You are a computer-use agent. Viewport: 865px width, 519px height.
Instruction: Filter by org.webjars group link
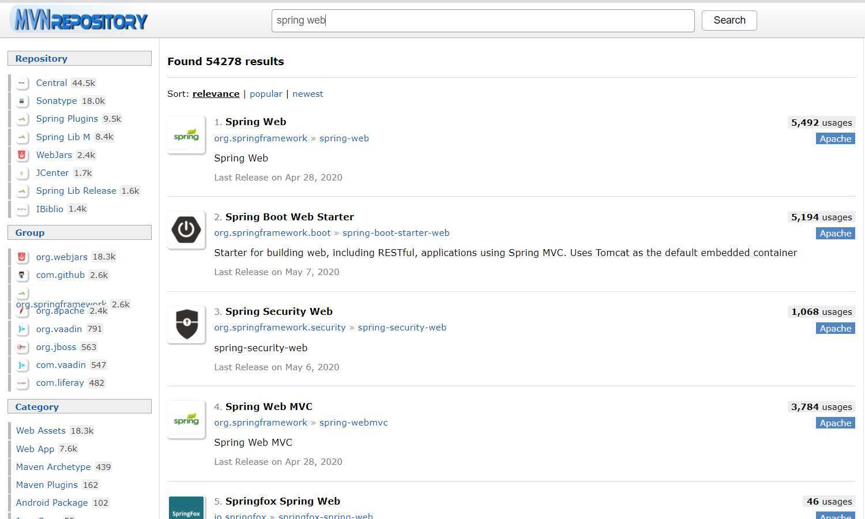[x=62, y=257]
